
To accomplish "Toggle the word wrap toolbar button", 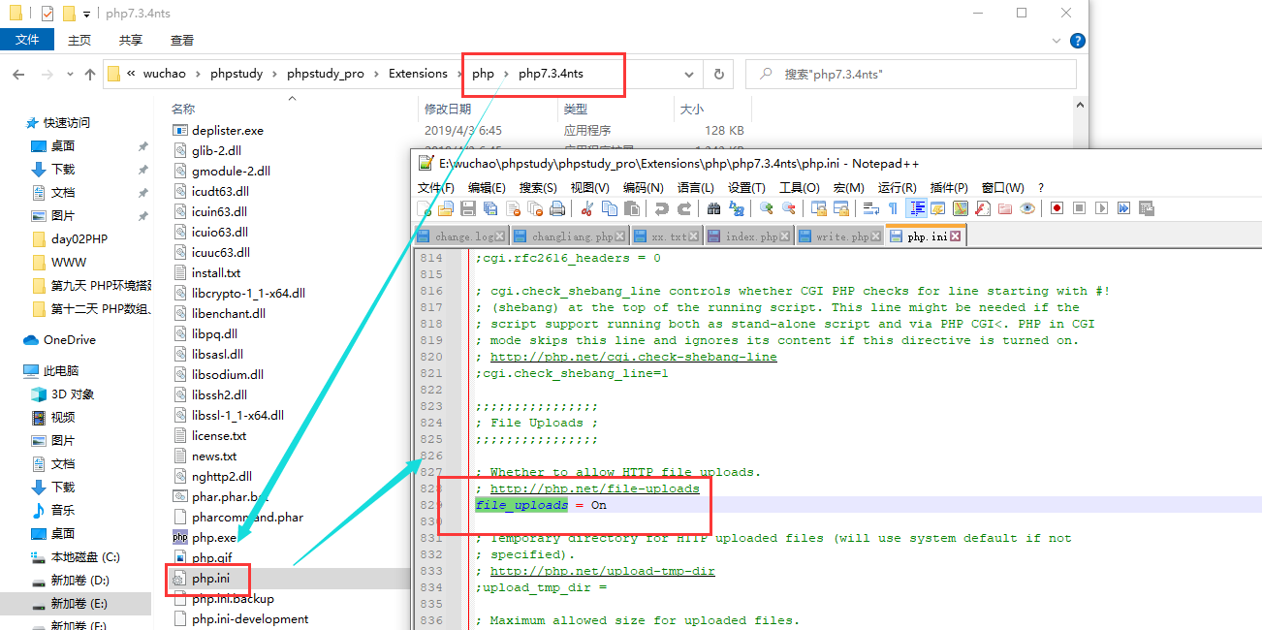I will point(870,208).
